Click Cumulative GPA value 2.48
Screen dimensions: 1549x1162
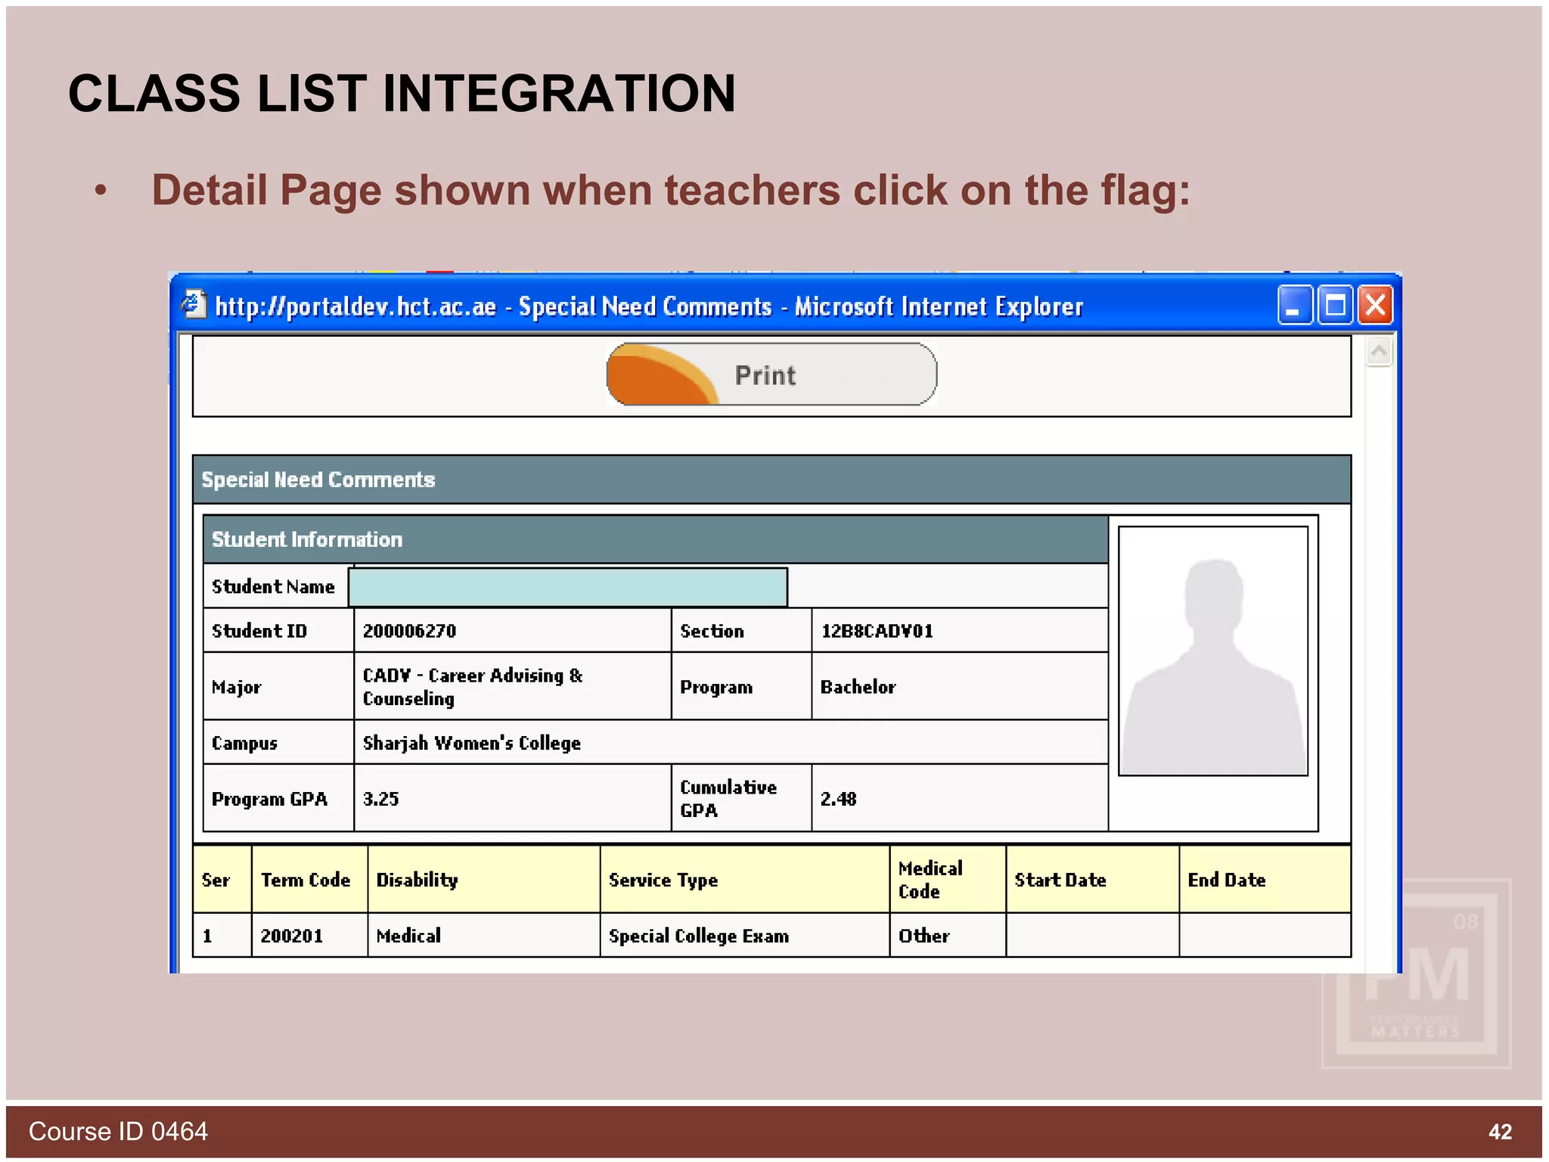click(x=838, y=799)
